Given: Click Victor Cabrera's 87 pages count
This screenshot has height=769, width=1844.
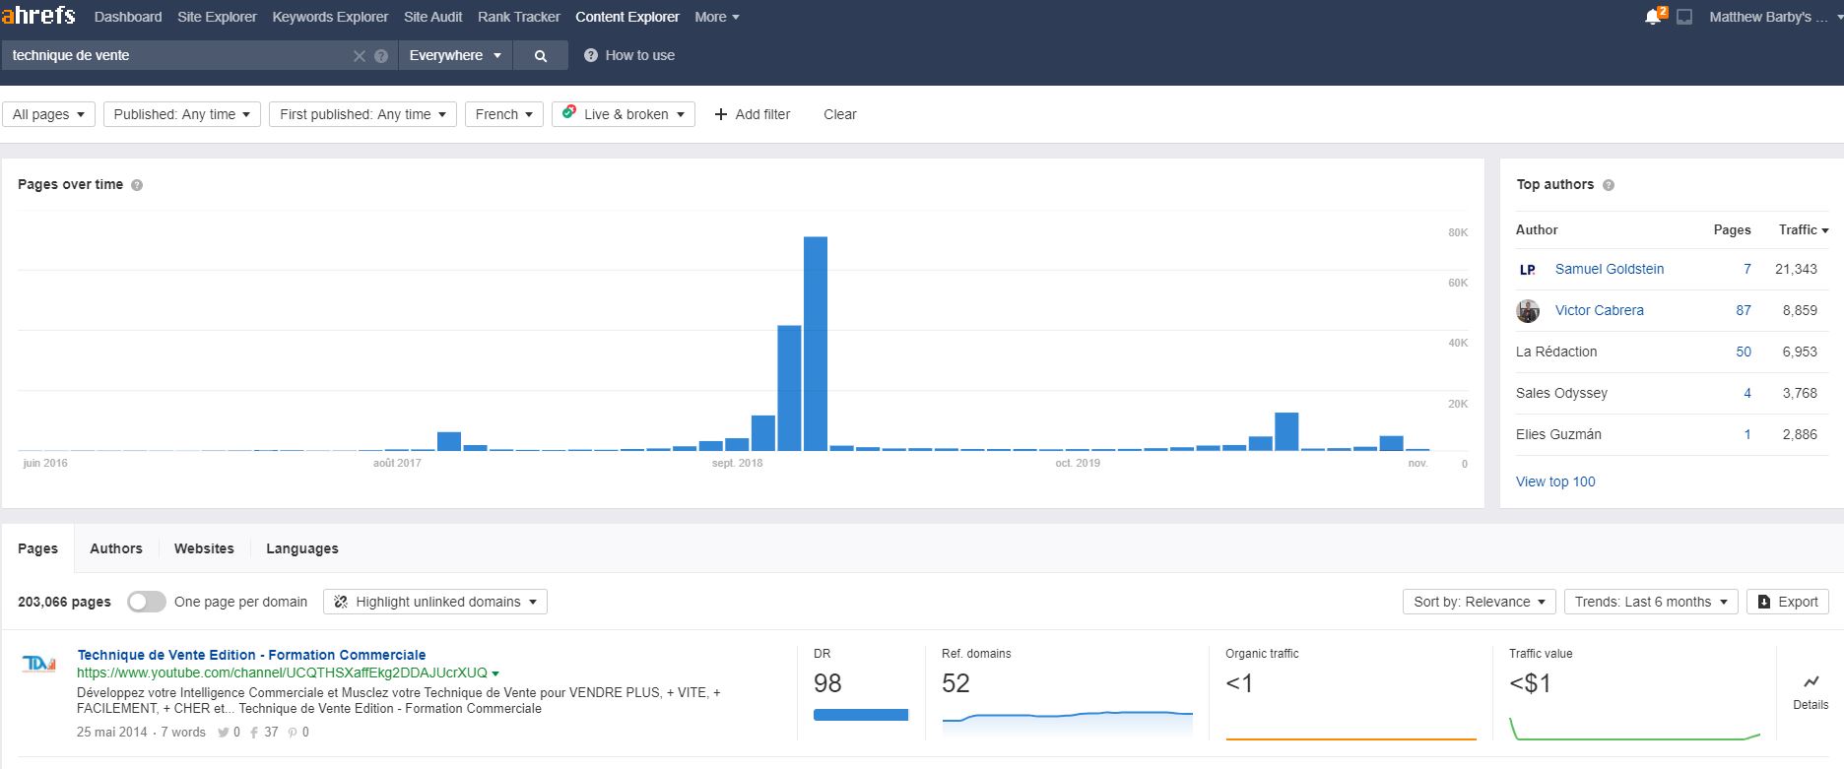Looking at the screenshot, I should tap(1743, 310).
